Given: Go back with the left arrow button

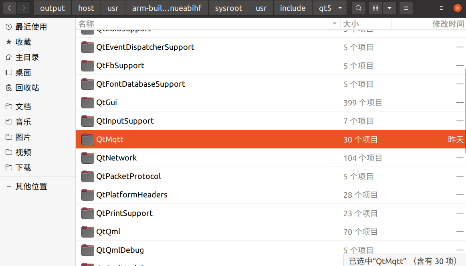Looking at the screenshot, I should (x=10, y=8).
